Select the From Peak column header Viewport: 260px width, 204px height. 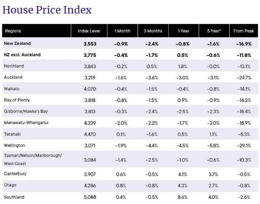click(244, 31)
